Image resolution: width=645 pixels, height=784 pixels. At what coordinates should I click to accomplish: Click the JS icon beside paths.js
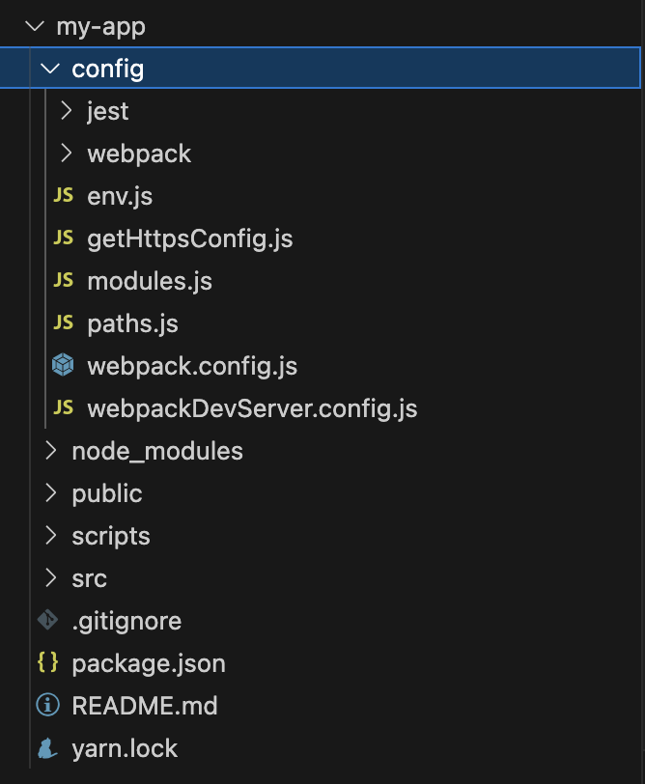coord(63,323)
